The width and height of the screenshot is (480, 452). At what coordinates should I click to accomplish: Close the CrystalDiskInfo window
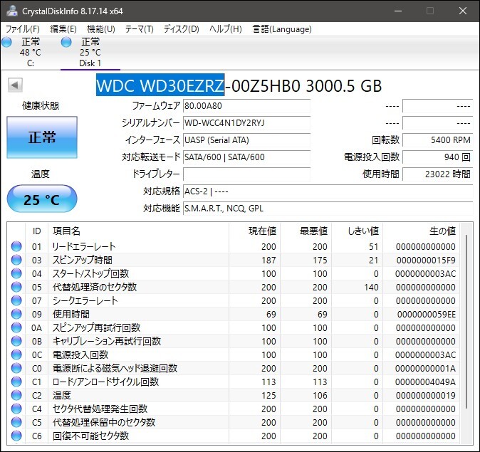pos(463,11)
